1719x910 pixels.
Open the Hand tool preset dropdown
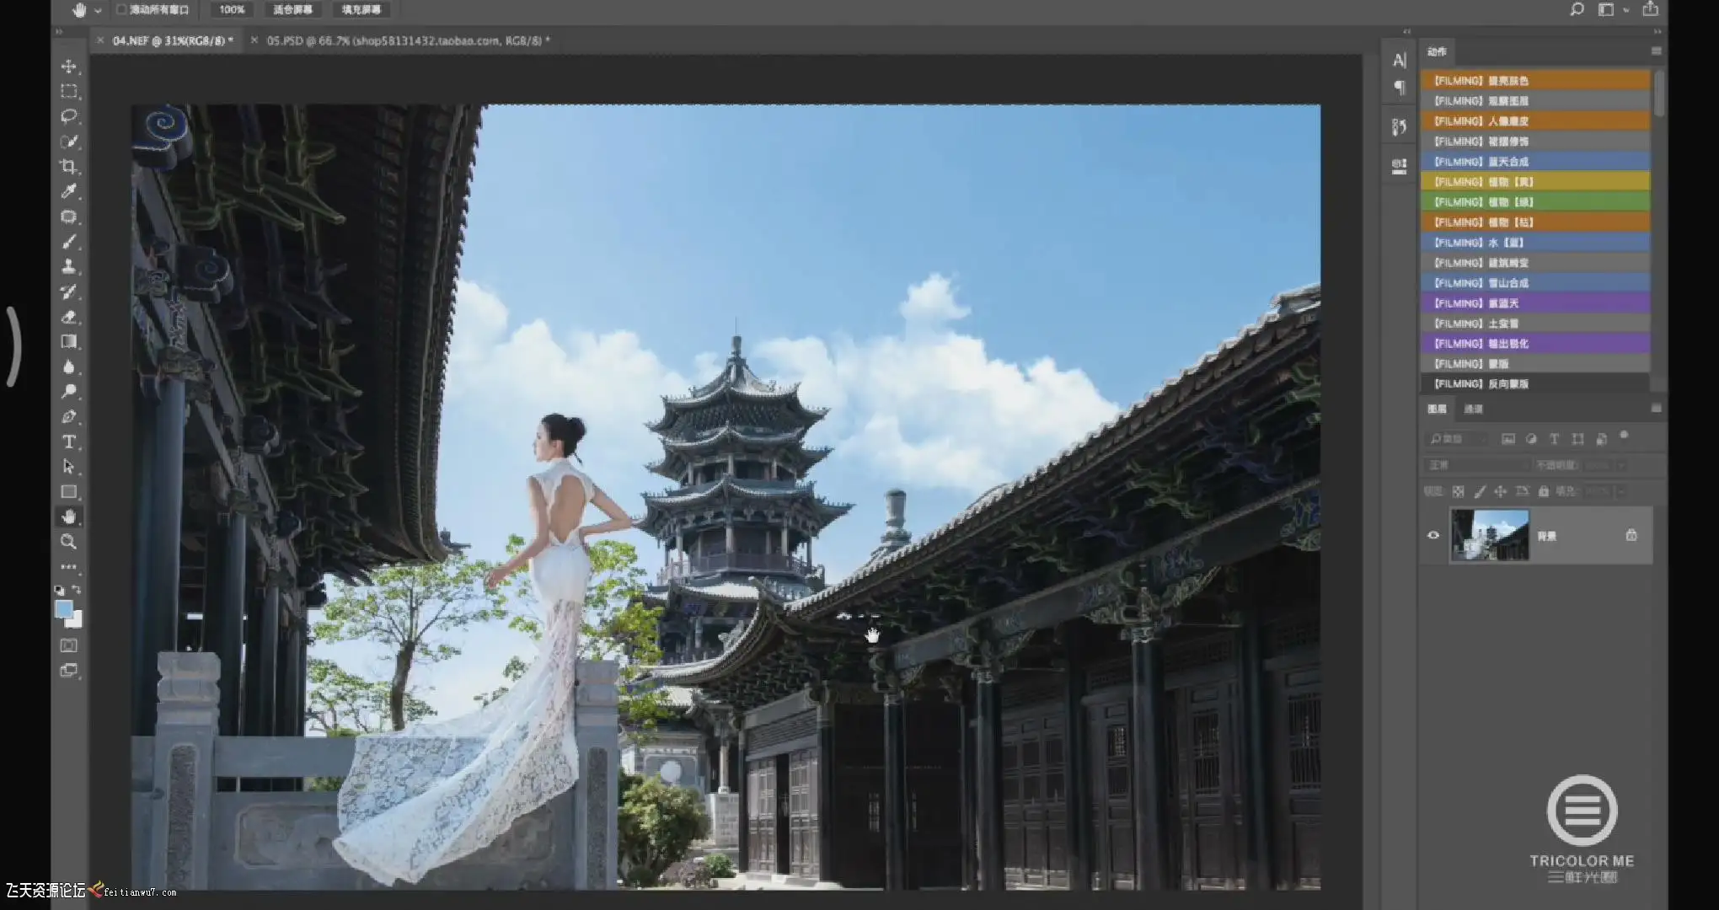coord(99,10)
